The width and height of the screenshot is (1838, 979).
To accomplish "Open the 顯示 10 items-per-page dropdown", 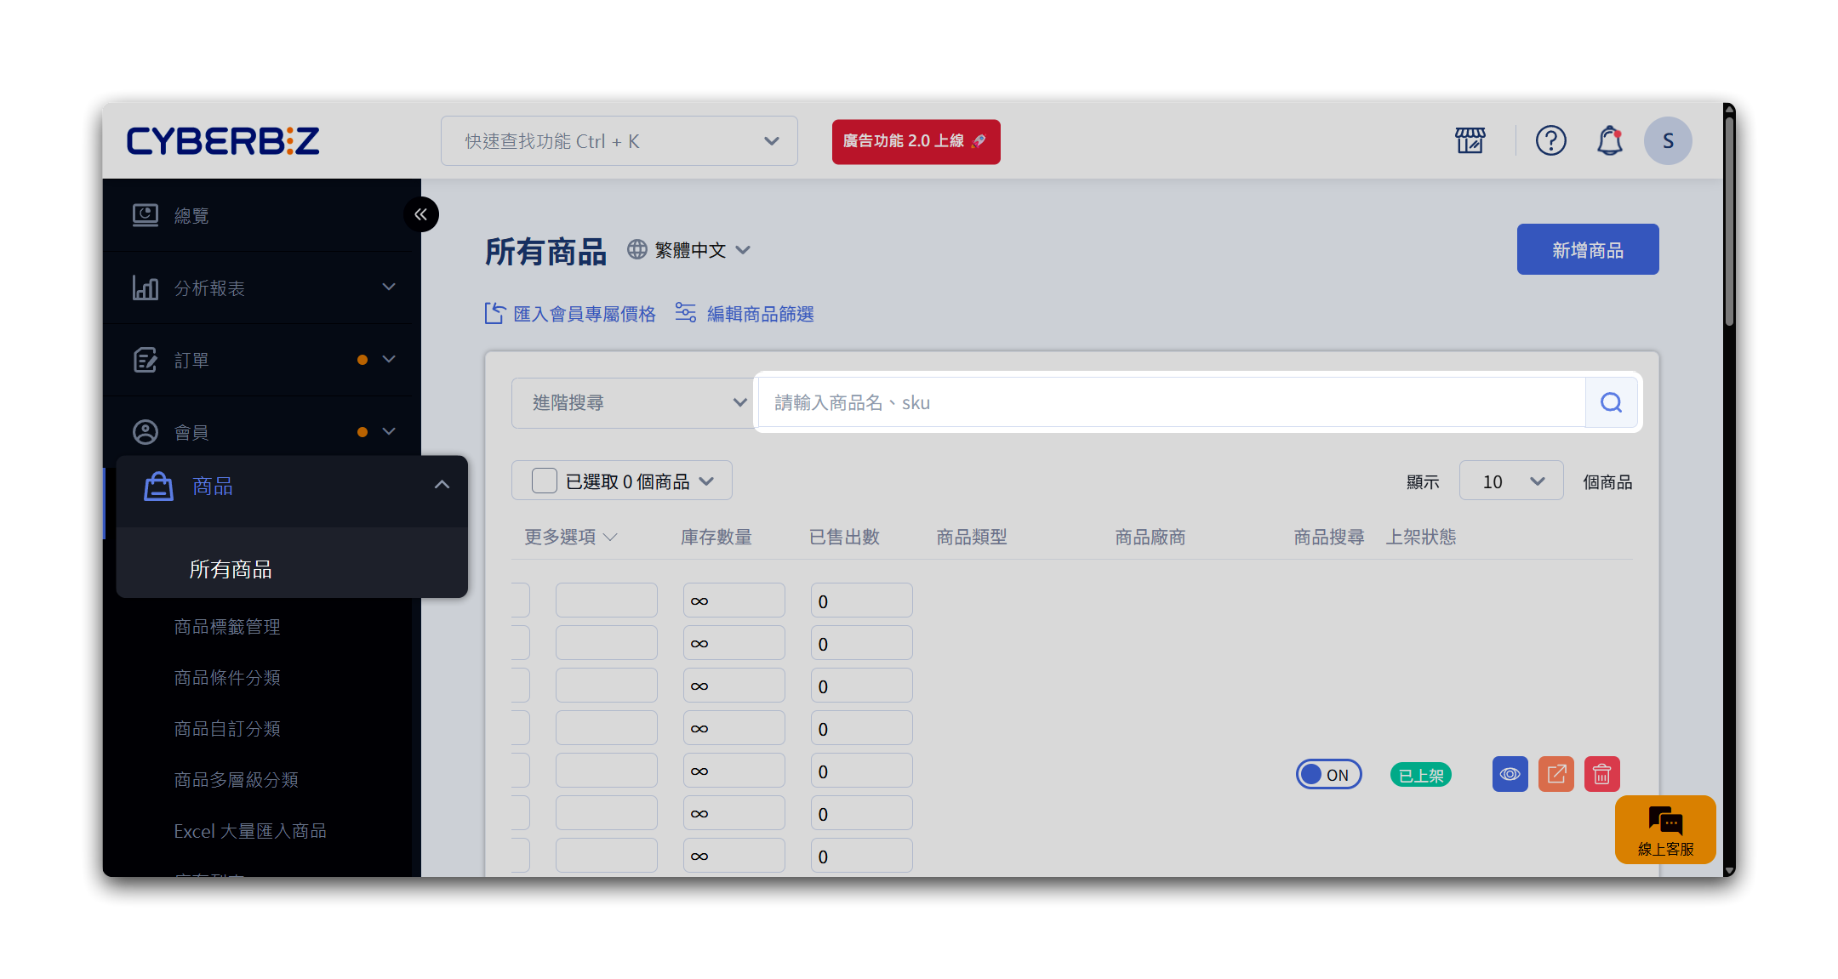I will click(1510, 481).
